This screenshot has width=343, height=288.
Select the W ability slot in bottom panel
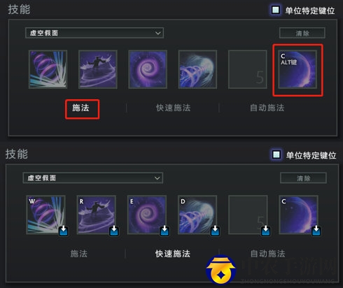tap(45, 215)
